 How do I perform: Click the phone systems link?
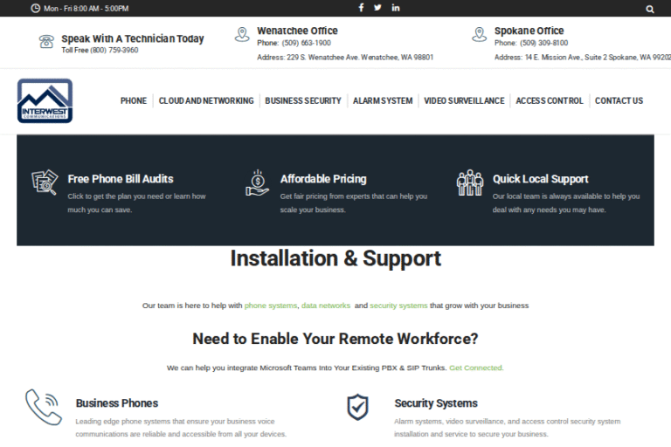(271, 306)
